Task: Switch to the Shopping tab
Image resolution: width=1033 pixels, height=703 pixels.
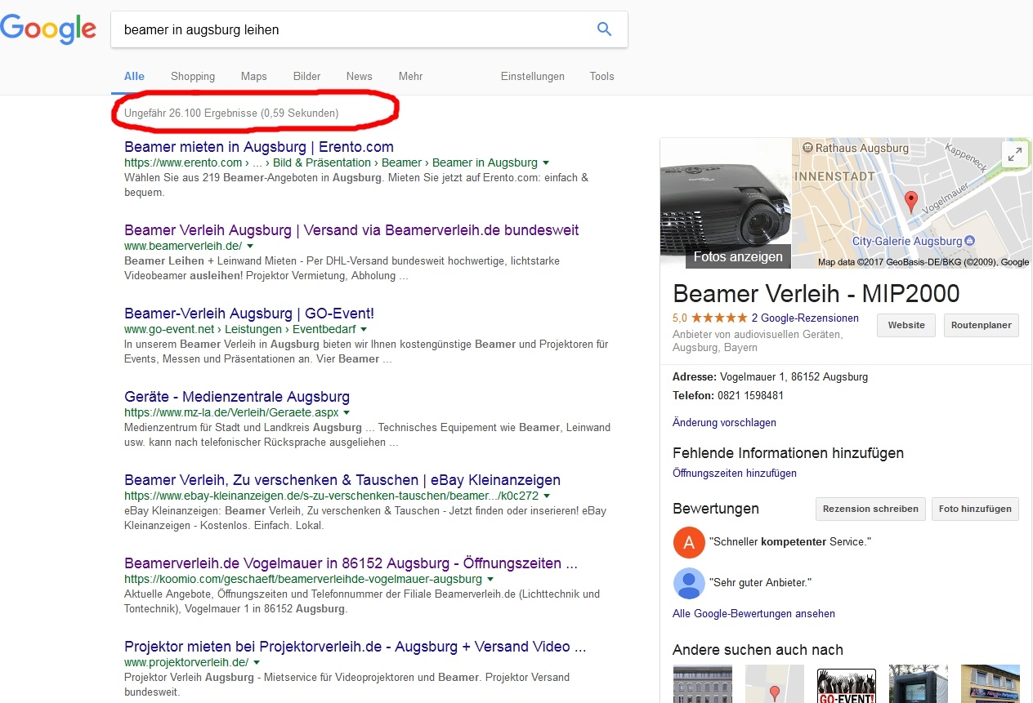Action: click(x=193, y=76)
